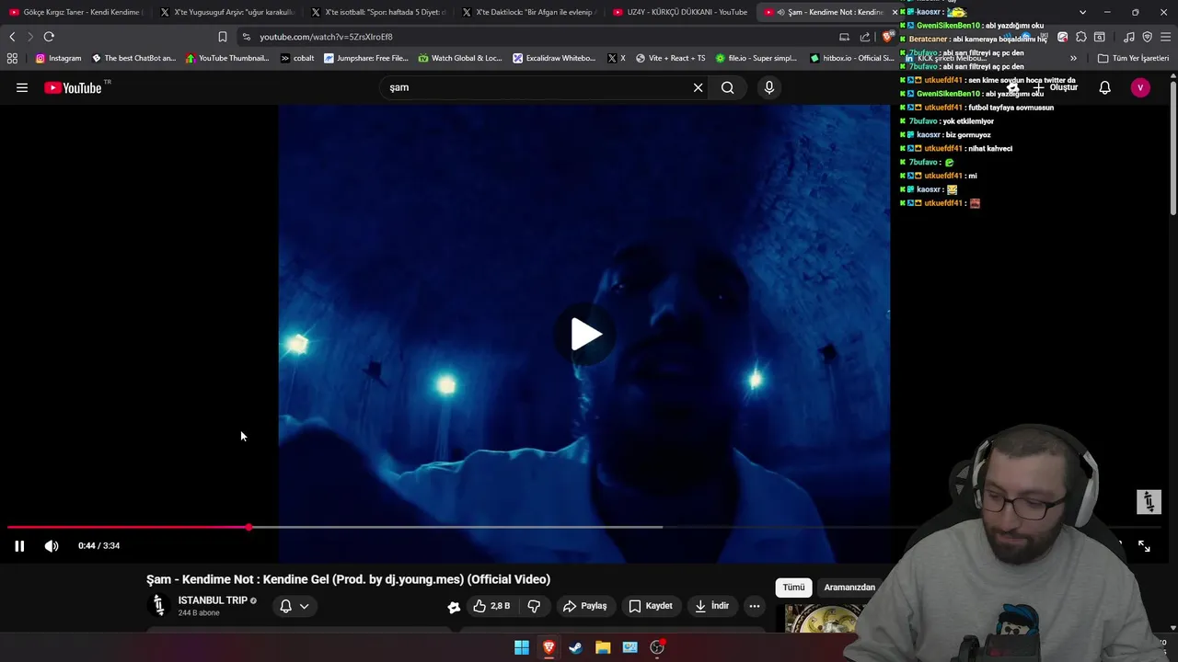Select the Tümü filter chip
This screenshot has width=1178, height=662.
793,587
